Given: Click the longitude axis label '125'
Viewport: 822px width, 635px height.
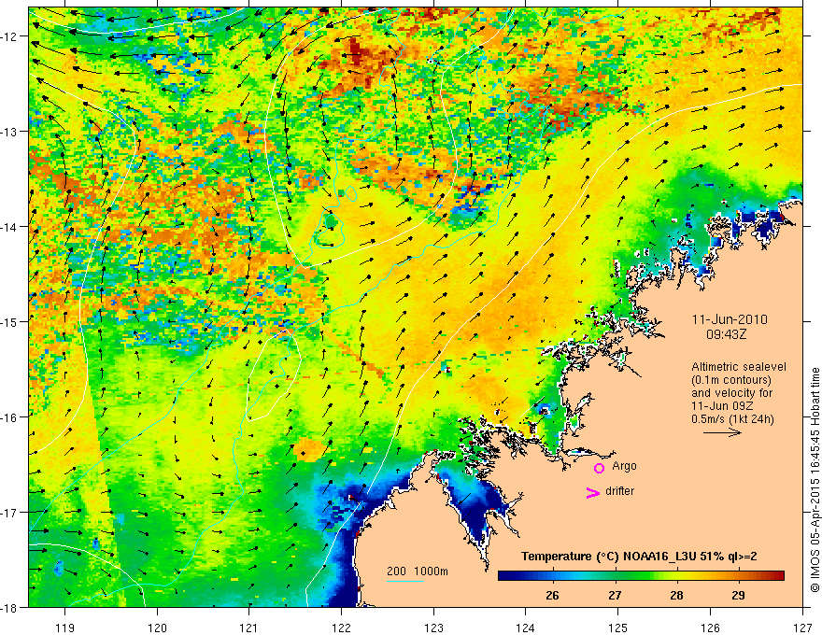Looking at the screenshot, I should (618, 628).
